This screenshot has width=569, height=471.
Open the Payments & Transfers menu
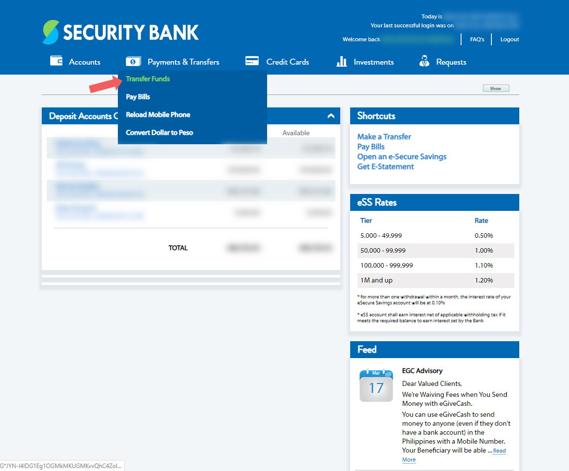pyautogui.click(x=183, y=62)
